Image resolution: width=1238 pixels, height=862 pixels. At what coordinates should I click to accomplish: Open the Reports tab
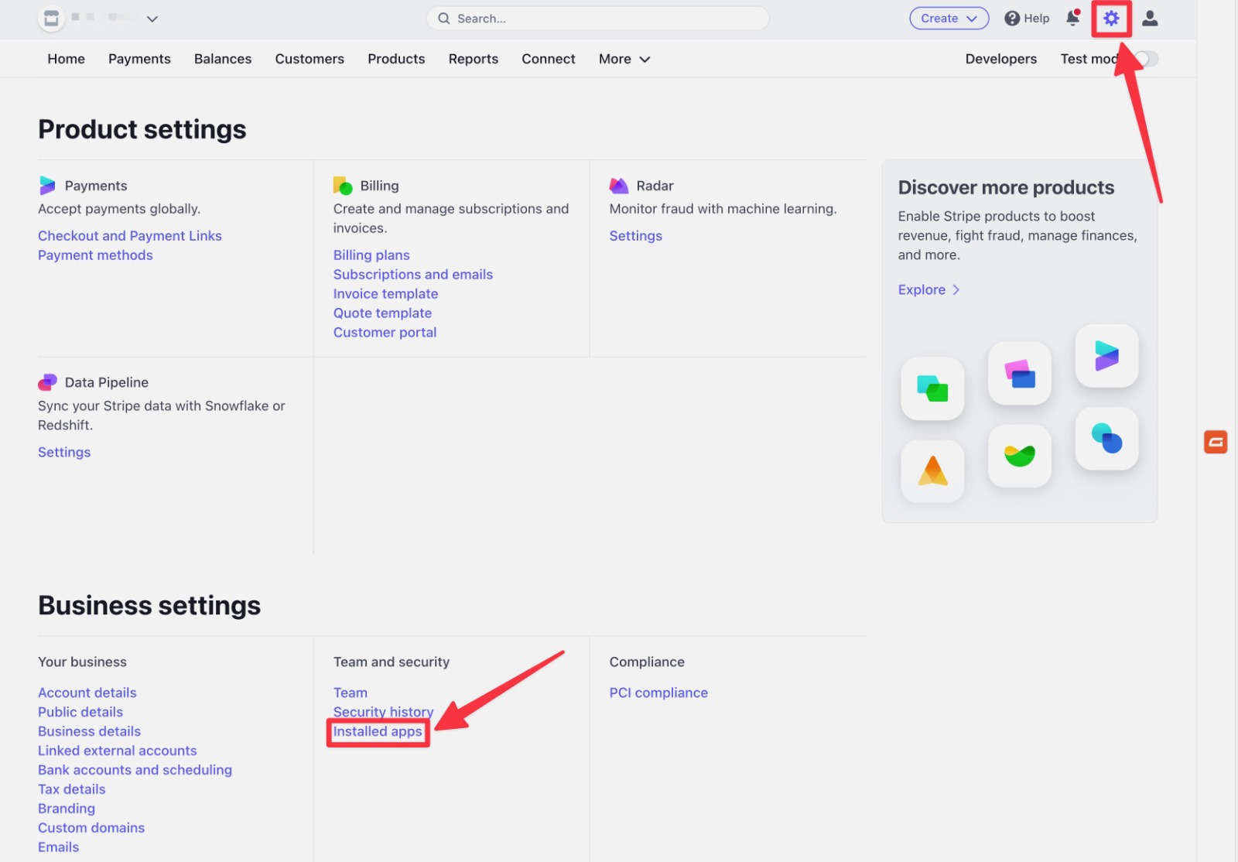click(x=474, y=59)
